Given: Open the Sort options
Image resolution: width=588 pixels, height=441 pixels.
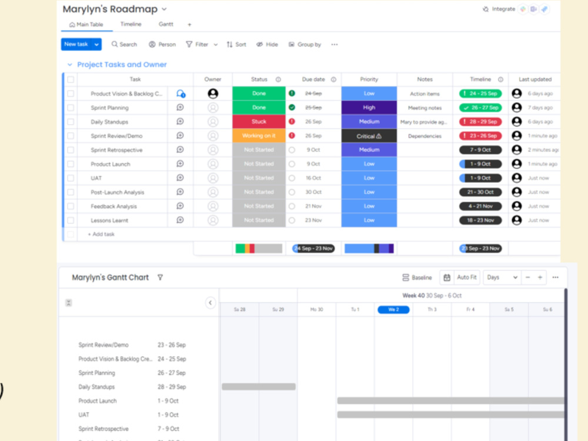Looking at the screenshot, I should [x=236, y=44].
